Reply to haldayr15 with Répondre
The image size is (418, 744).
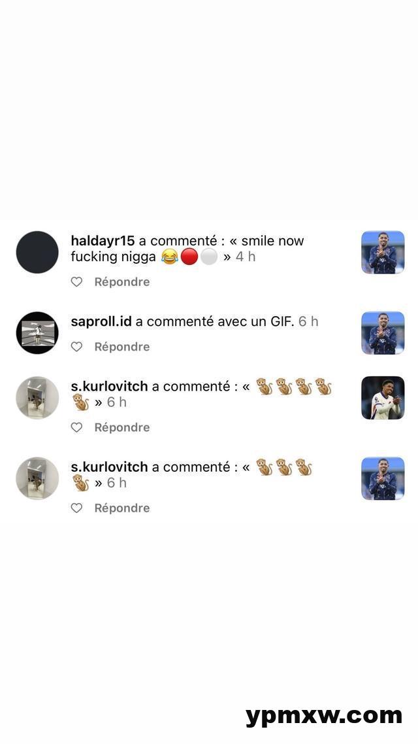click(x=122, y=282)
